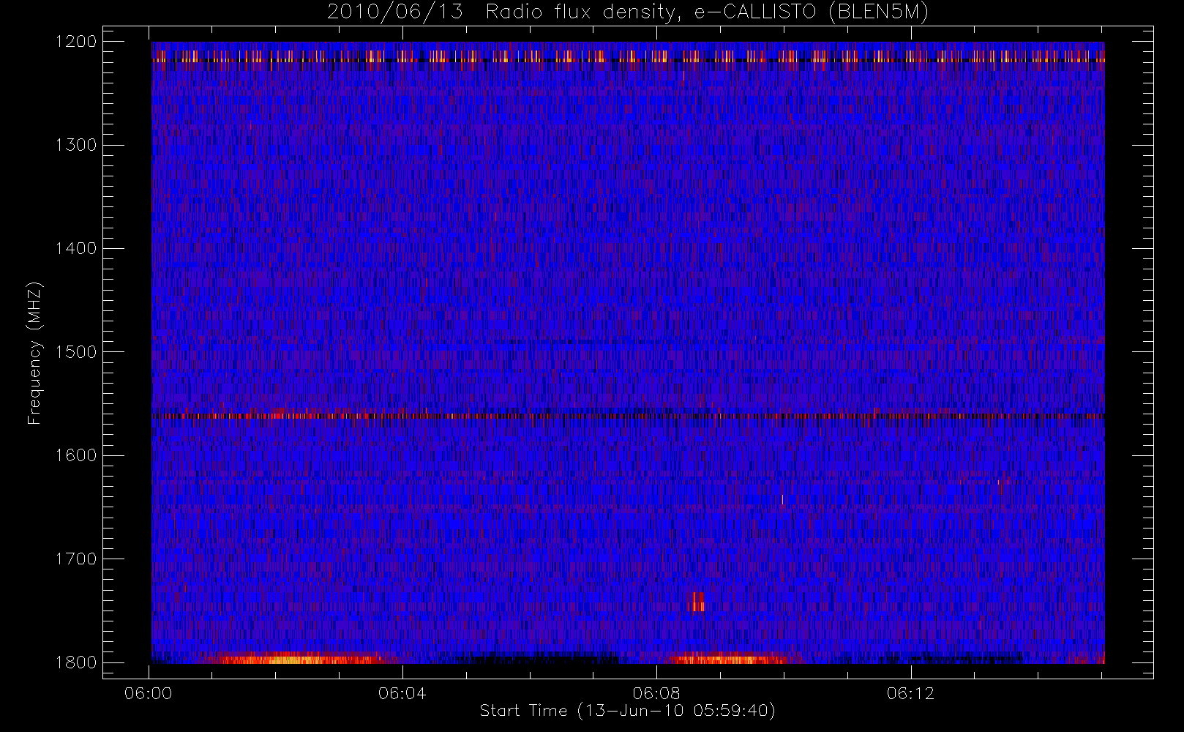Click the 1800 MHz burst just after 06:08
The width and height of the screenshot is (1184, 732).
724,658
